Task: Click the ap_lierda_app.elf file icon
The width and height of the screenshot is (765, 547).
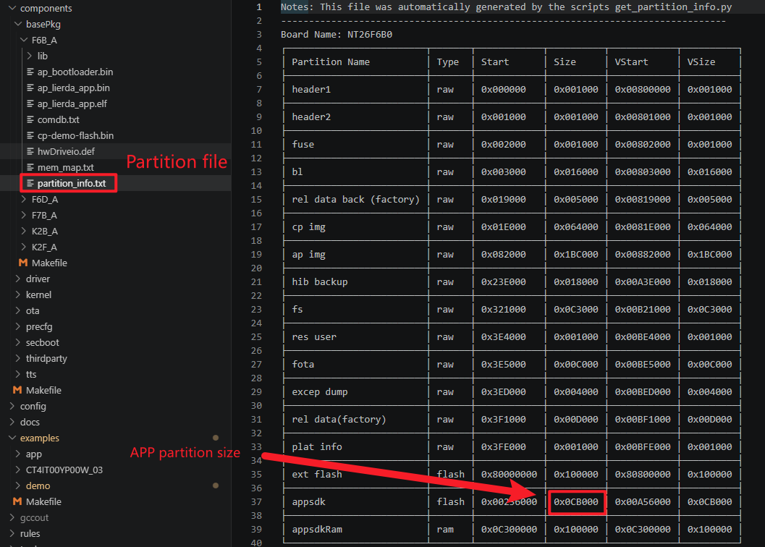Action: point(30,103)
